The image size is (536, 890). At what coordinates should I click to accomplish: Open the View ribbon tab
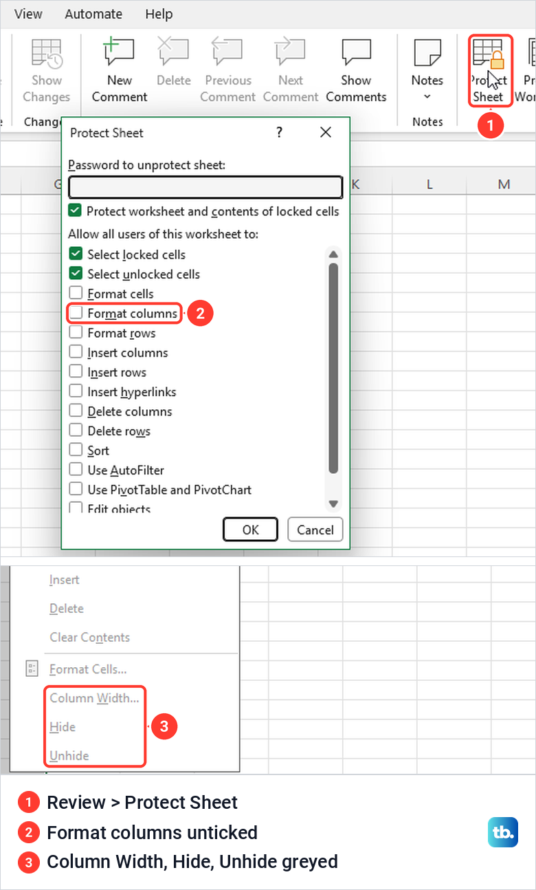tap(27, 14)
